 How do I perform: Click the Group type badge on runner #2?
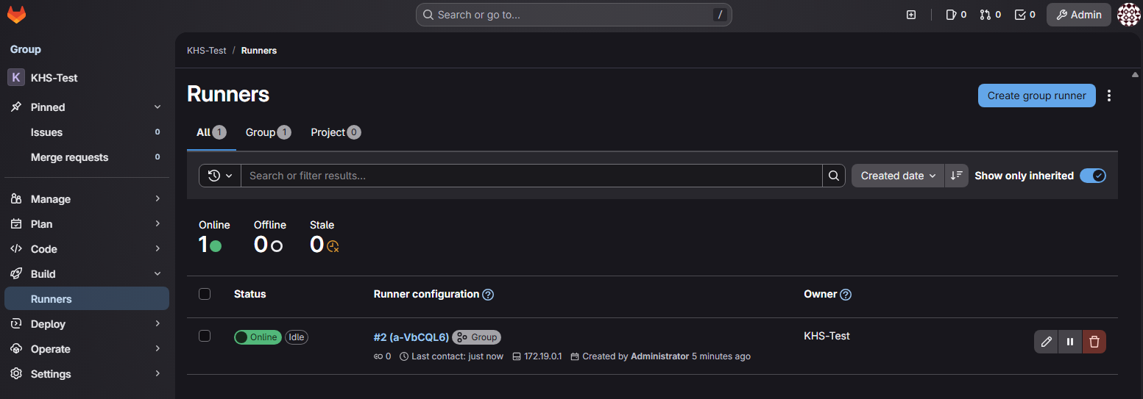[477, 337]
